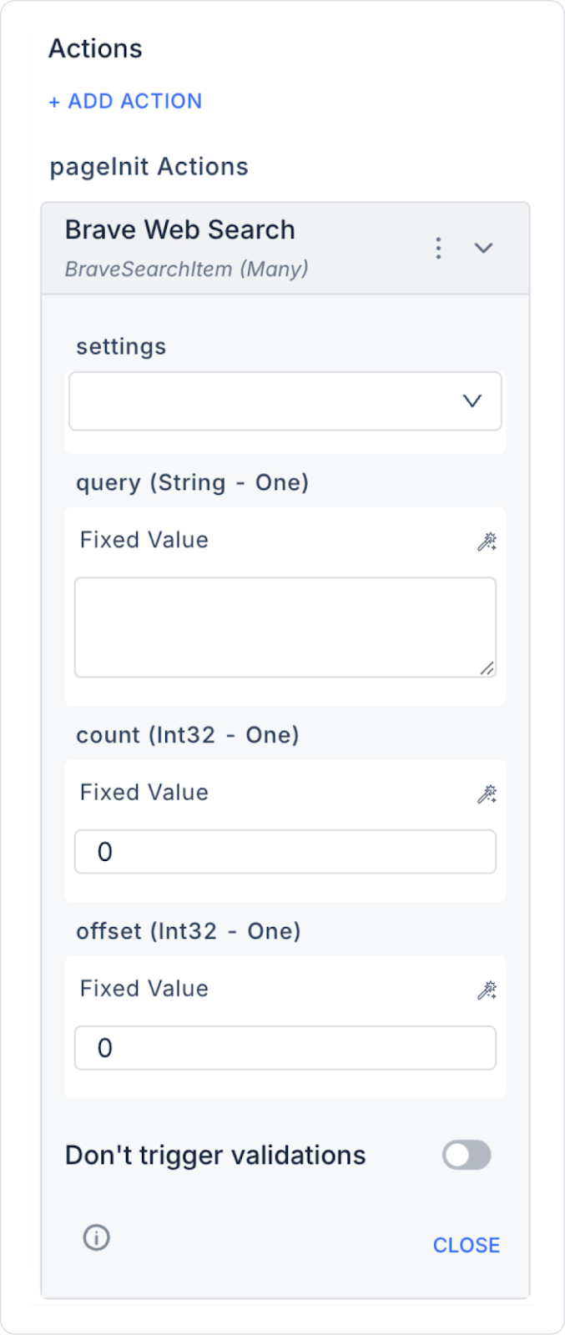
Task: Click the Fixed Value label under count
Action: [x=144, y=792]
